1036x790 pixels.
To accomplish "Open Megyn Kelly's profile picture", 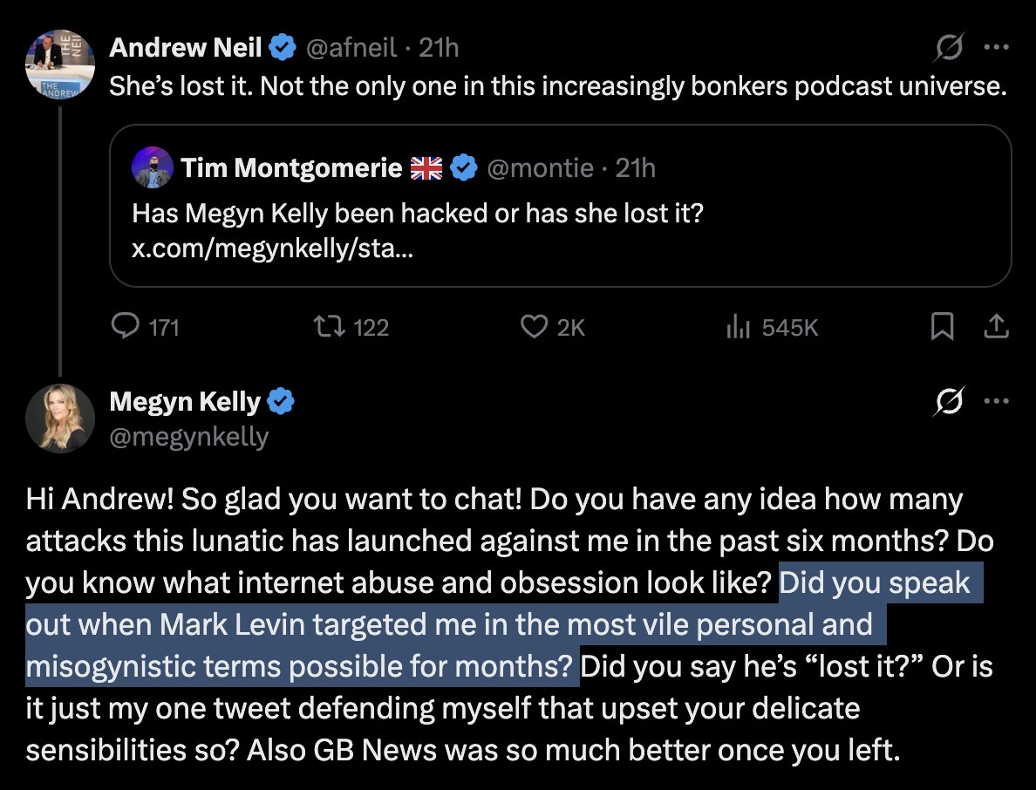I will pos(60,418).
